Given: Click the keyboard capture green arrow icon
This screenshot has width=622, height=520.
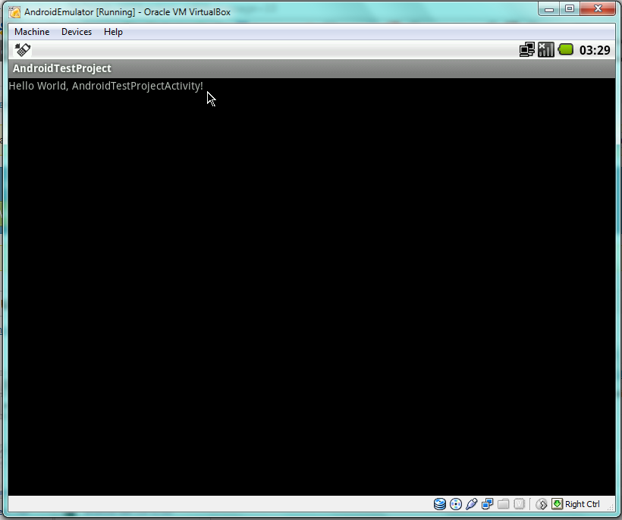Looking at the screenshot, I should coord(557,504).
